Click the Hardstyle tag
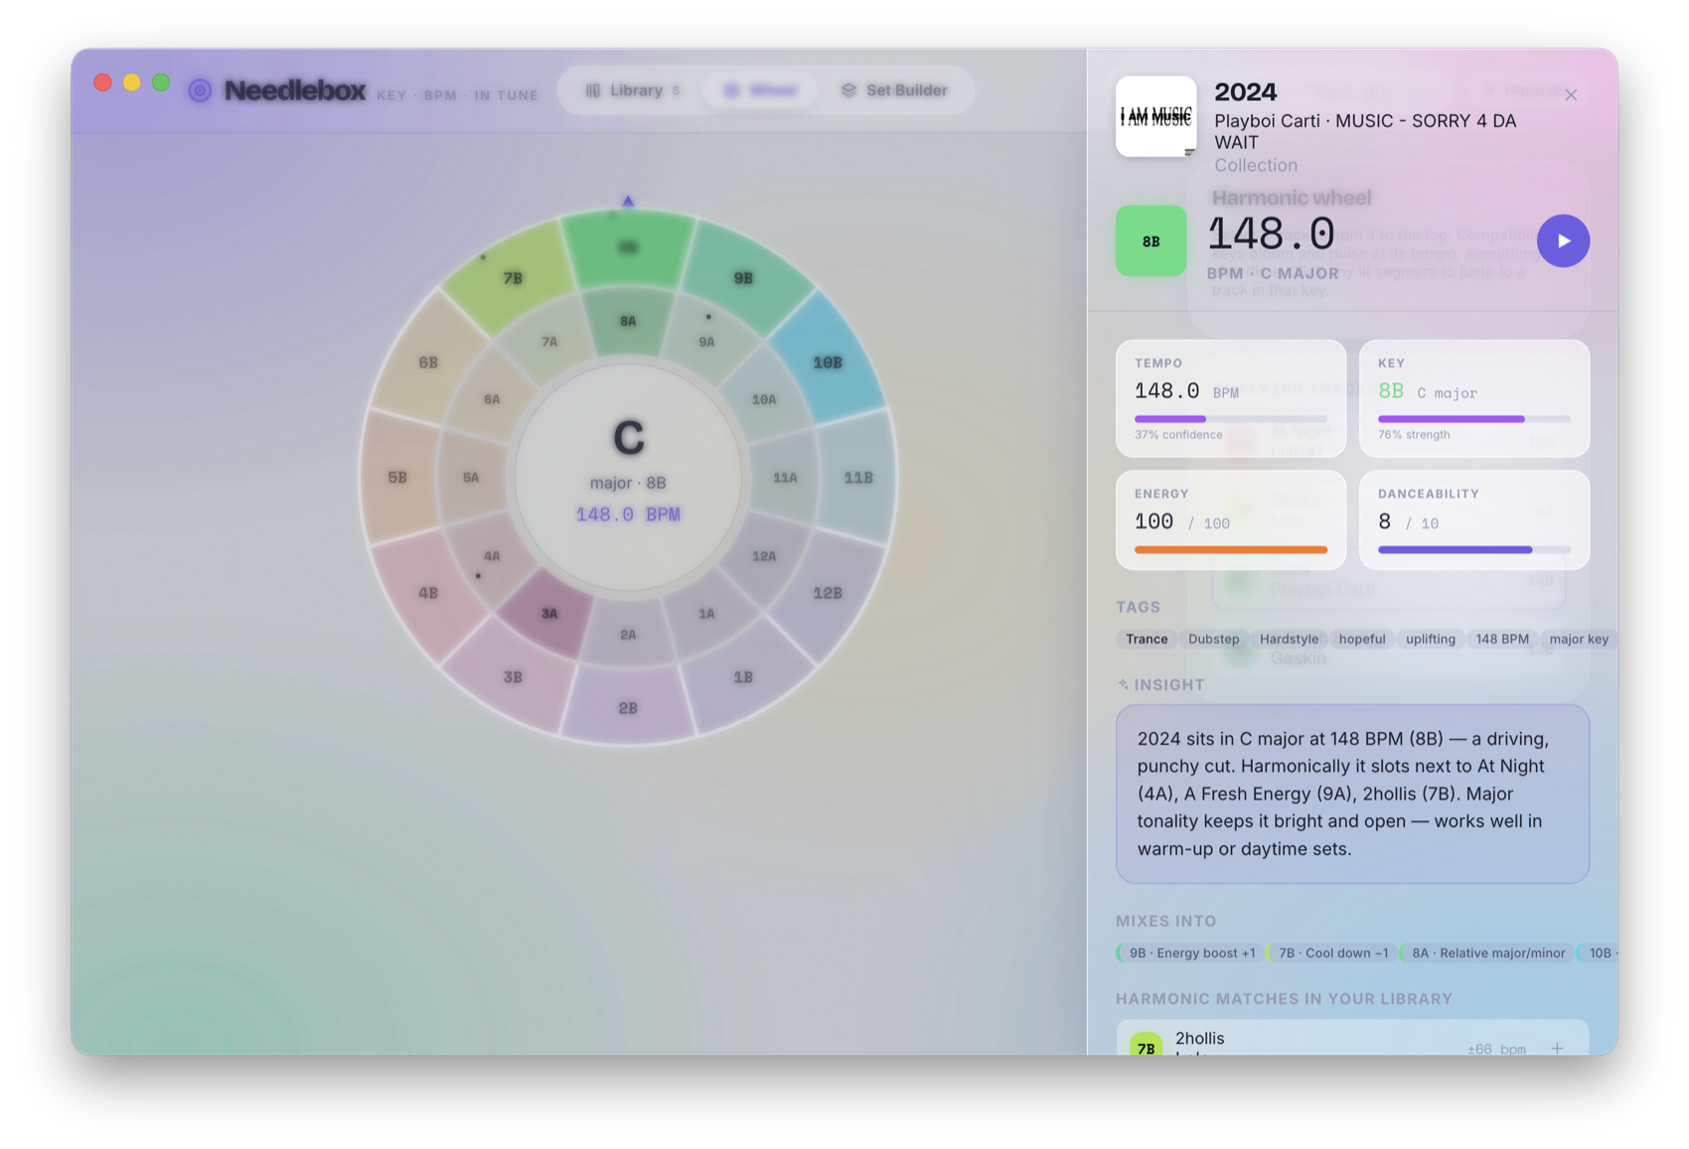 (1289, 640)
